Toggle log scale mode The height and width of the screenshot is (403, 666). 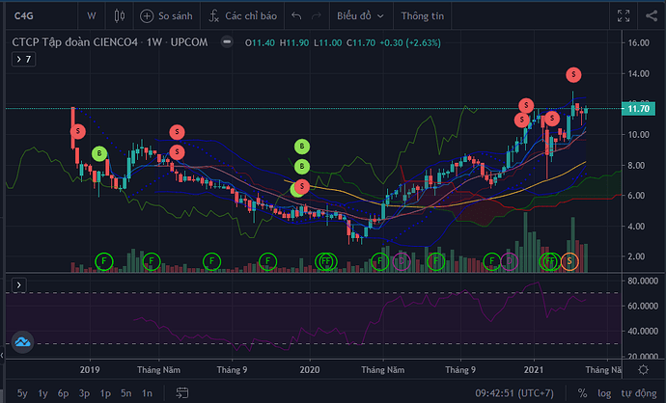click(x=603, y=392)
